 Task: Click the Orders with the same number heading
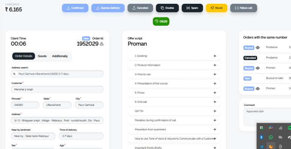[x=265, y=37]
